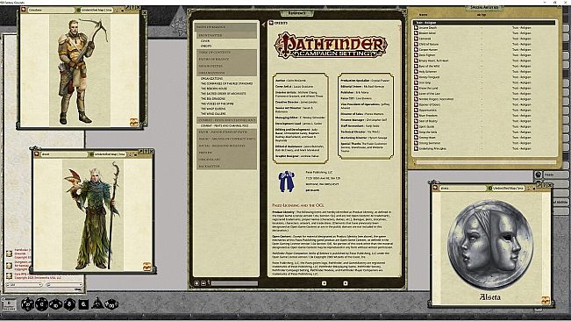The image size is (571, 321).
Task: Select the Trait - Religion group header
Action: point(484,23)
